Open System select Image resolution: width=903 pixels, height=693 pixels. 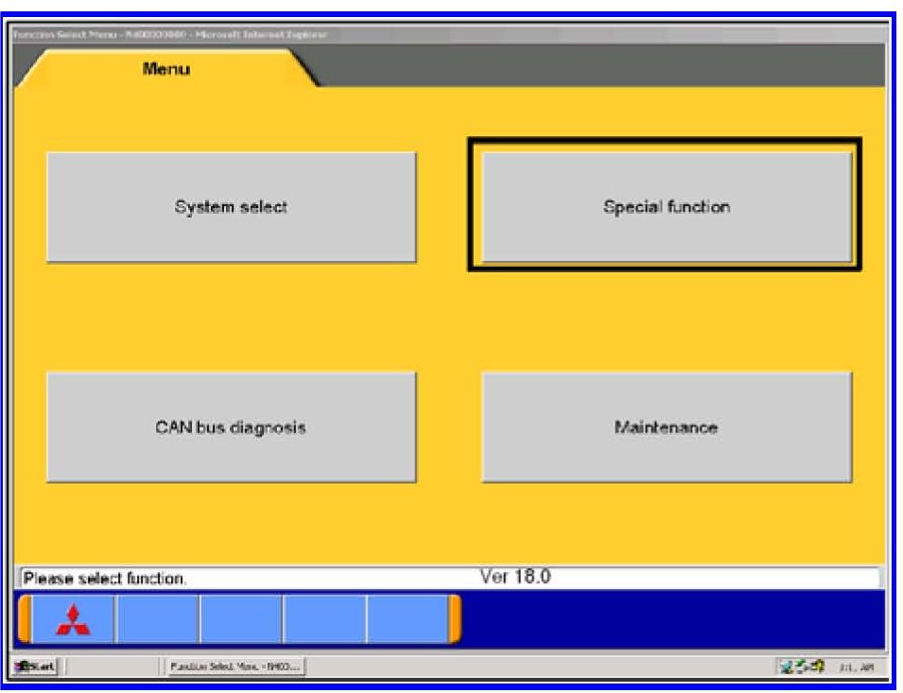tap(231, 207)
